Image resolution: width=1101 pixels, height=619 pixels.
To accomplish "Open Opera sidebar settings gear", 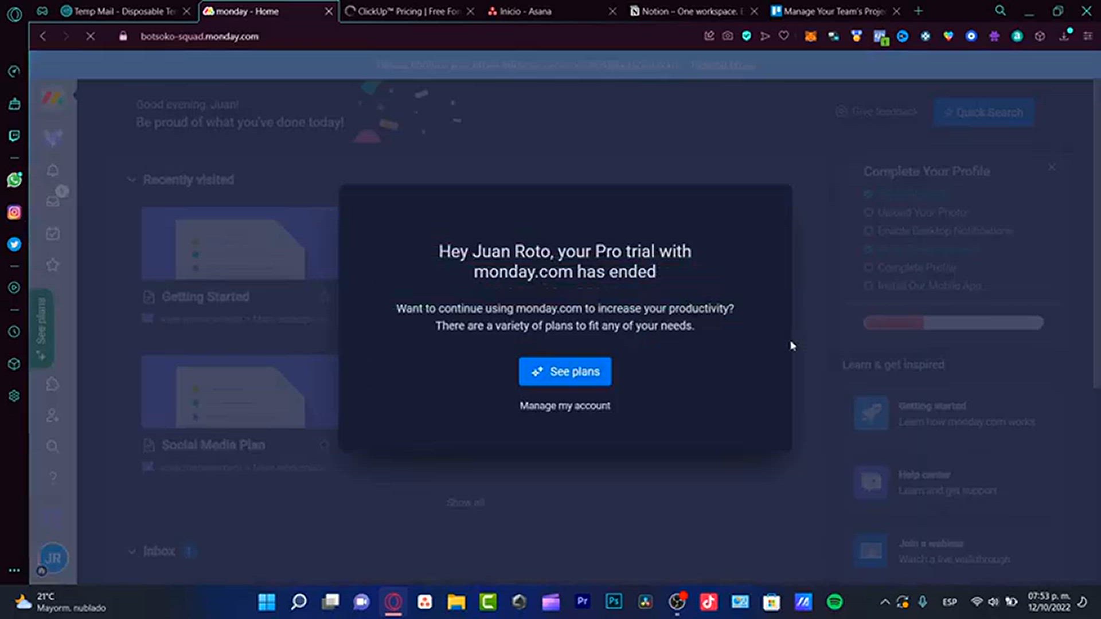I will (x=14, y=396).
